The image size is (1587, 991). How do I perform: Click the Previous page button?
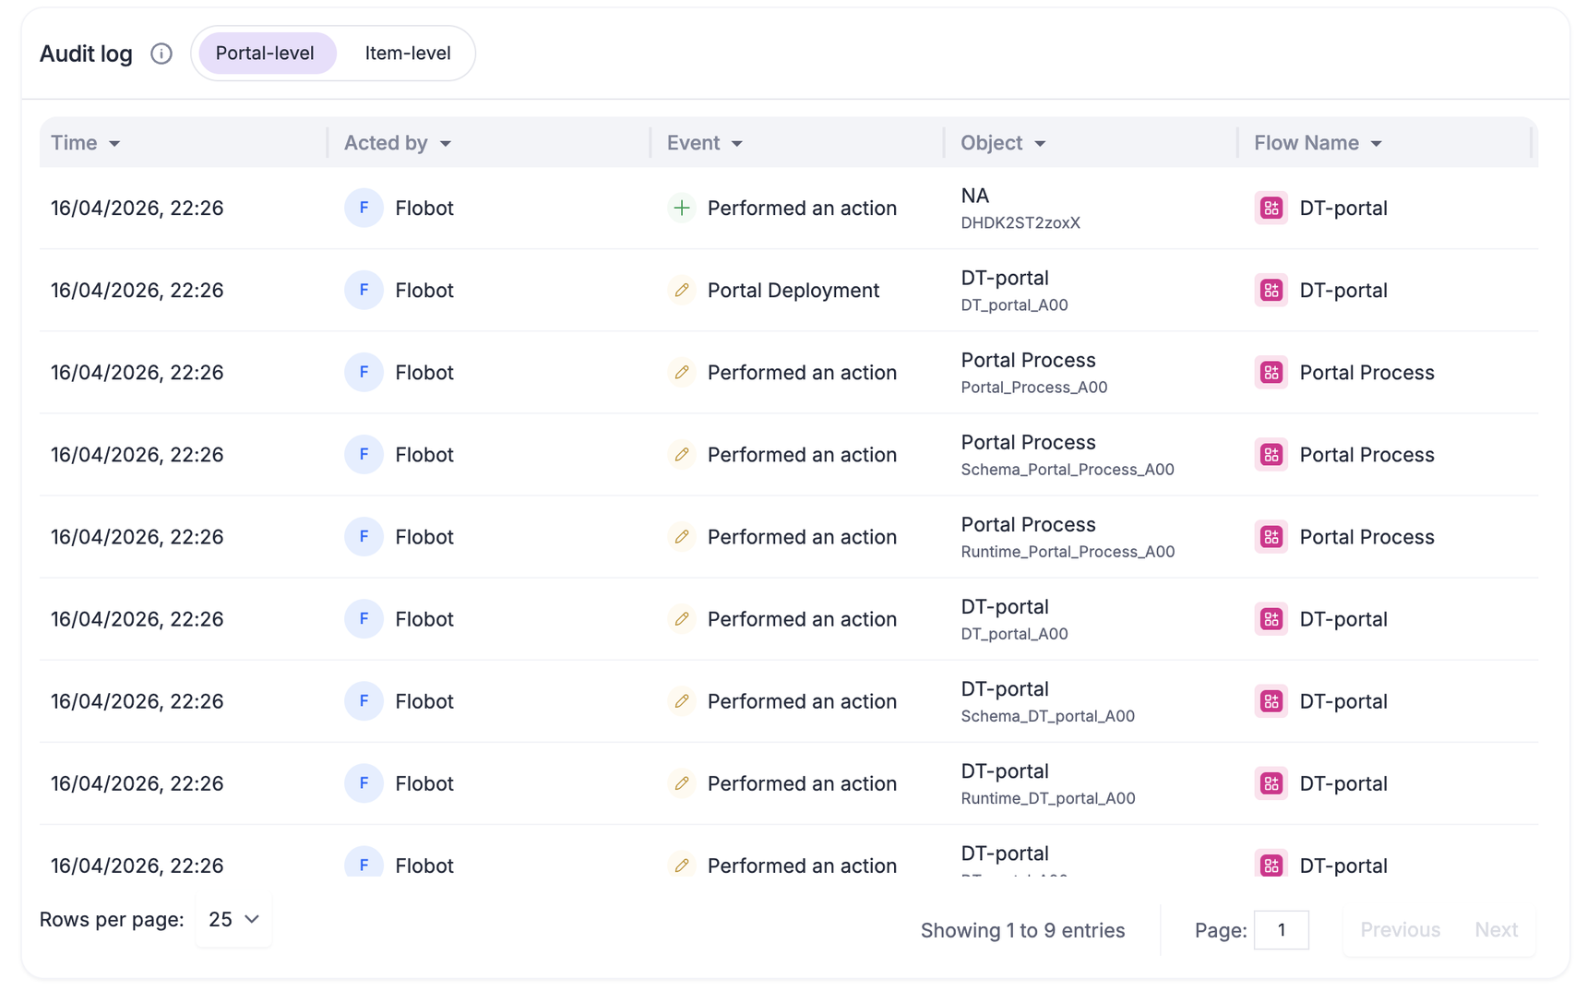coord(1400,930)
